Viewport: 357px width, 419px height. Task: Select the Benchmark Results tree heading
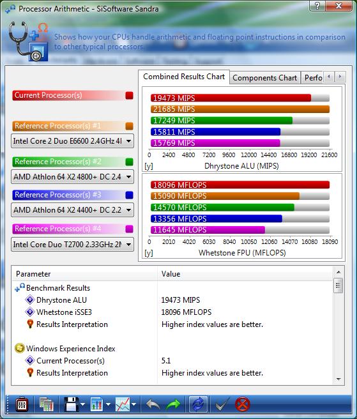(58, 288)
